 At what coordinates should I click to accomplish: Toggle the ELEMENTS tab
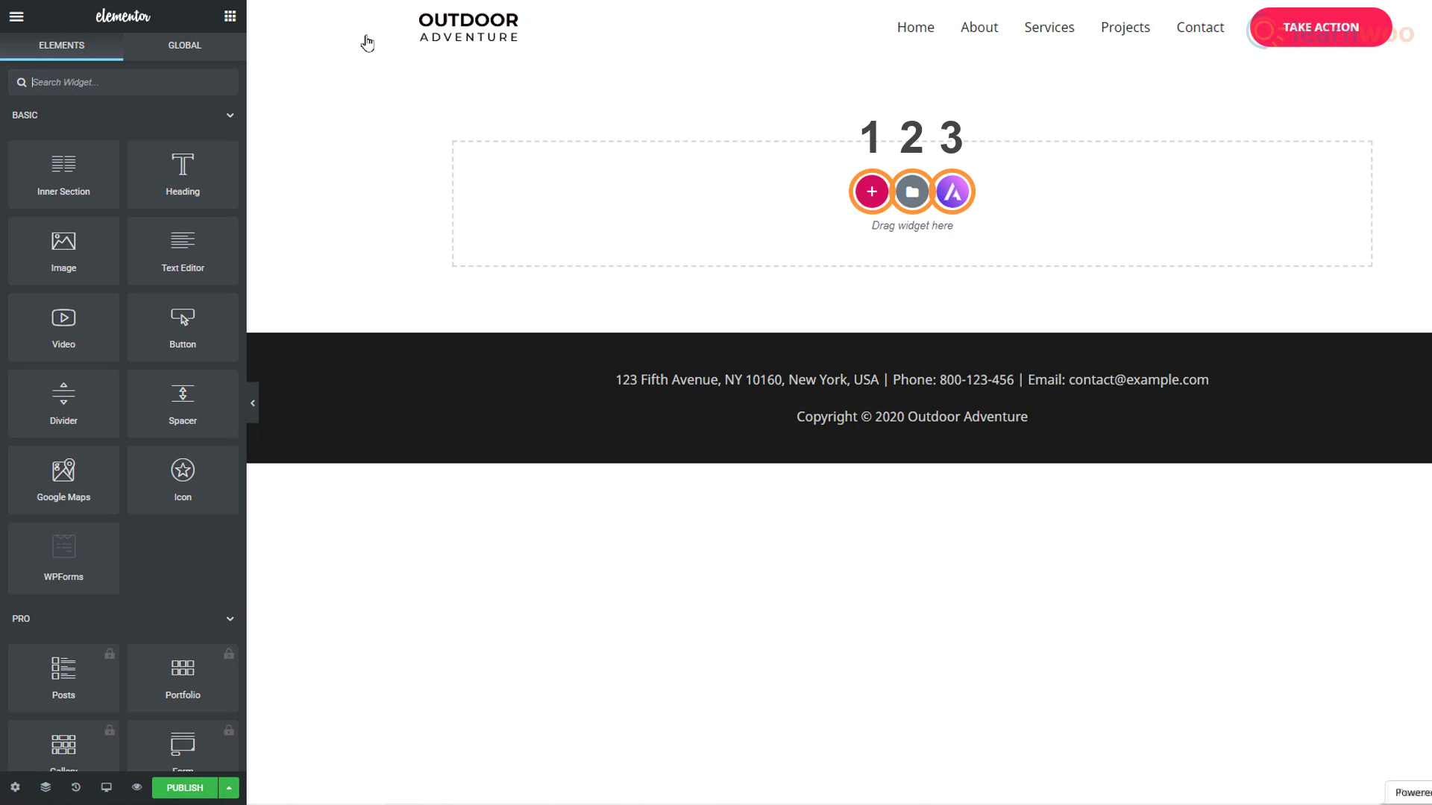(x=61, y=45)
